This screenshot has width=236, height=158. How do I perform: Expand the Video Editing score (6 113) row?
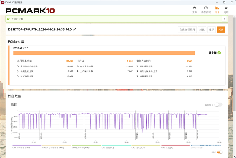164,76
